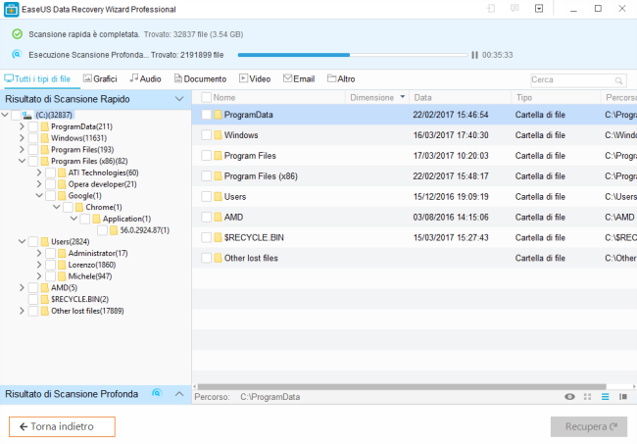Screen dimensions: 637x444
Task: Filter by Grafici file type
Action: pos(100,78)
